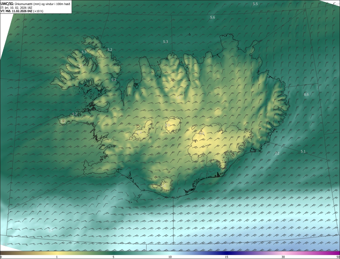Click the 6.6 value on the map
This screenshot has width=340, height=259.
[x=306, y=95]
